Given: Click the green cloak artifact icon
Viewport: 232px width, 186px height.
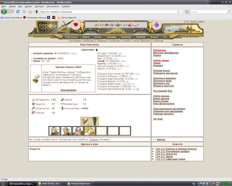Looking at the screenshot, I should click(94, 121).
